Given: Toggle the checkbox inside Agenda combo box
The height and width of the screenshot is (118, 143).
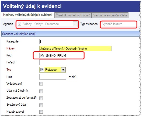Looking at the screenshot, I should tap(19, 24).
